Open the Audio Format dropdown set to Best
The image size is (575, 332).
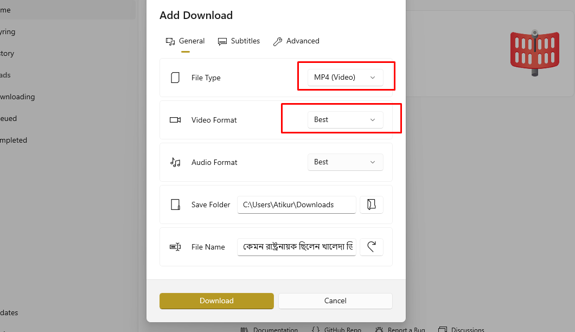tap(346, 162)
